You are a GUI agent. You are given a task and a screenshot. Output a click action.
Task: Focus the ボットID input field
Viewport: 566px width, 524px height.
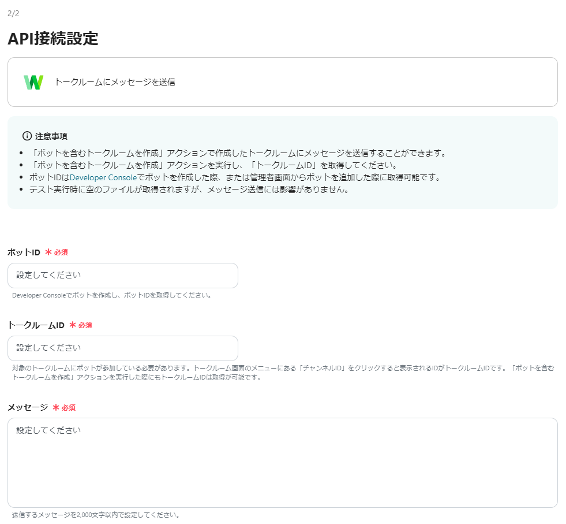122,276
